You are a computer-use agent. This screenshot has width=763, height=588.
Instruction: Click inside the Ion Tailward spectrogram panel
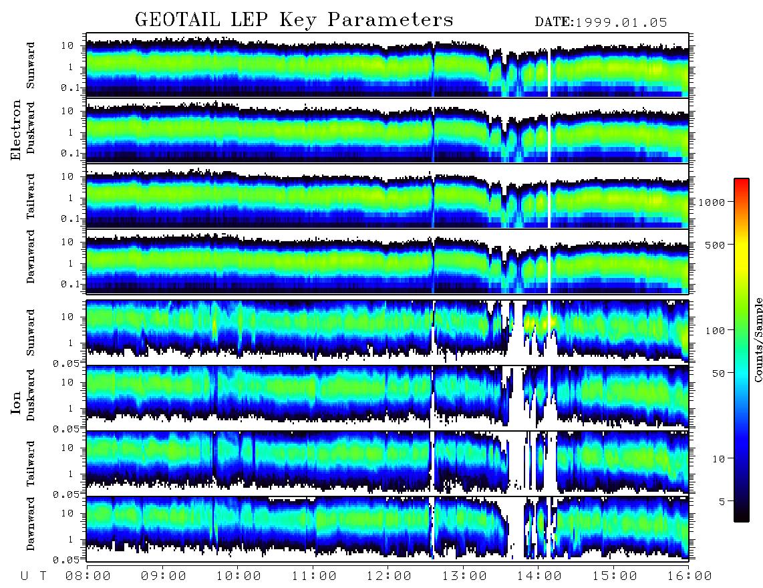tap(388, 464)
